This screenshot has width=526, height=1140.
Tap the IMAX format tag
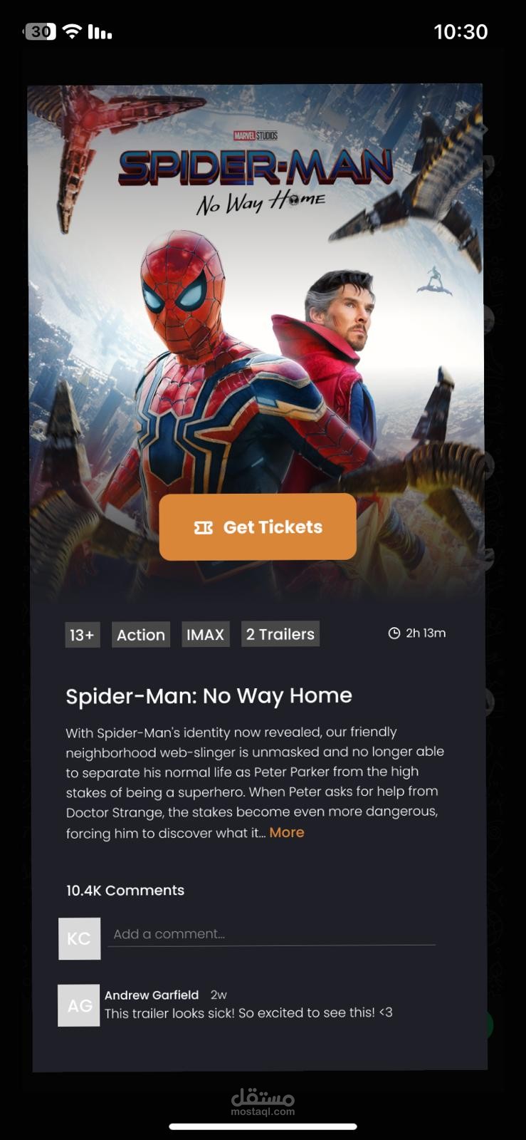coord(206,634)
